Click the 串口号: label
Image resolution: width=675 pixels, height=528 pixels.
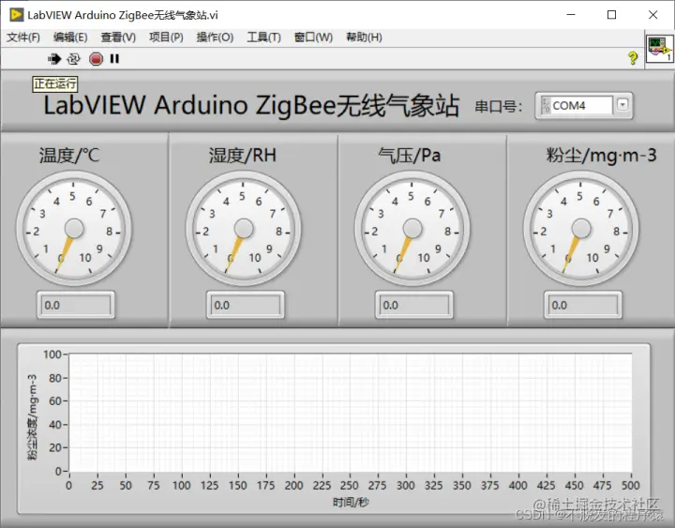click(499, 106)
